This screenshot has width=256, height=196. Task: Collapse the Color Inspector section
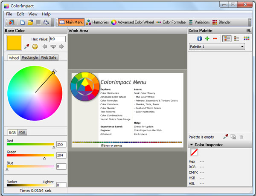pos(192,145)
